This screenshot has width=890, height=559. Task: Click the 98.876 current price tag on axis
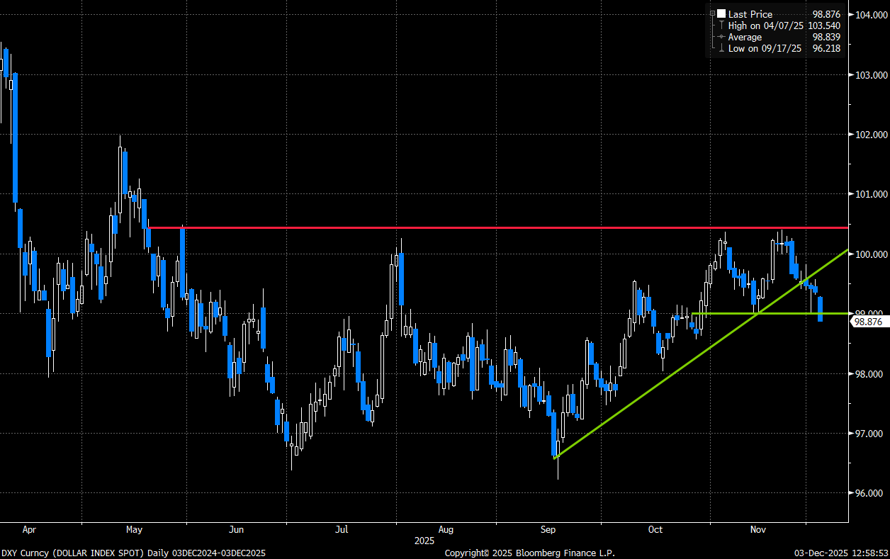(x=868, y=321)
